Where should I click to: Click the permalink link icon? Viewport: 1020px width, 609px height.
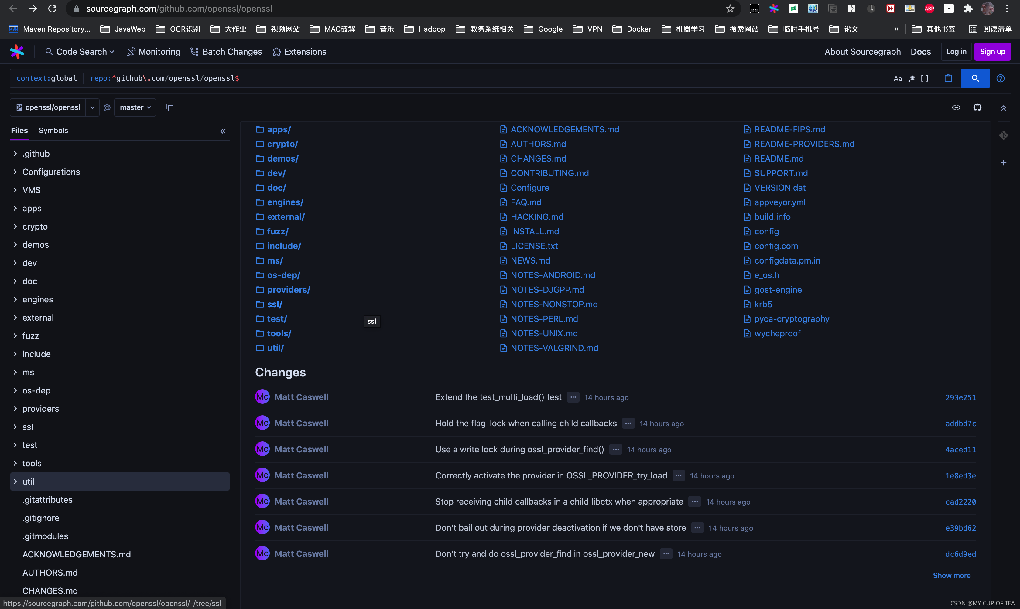coord(956,107)
